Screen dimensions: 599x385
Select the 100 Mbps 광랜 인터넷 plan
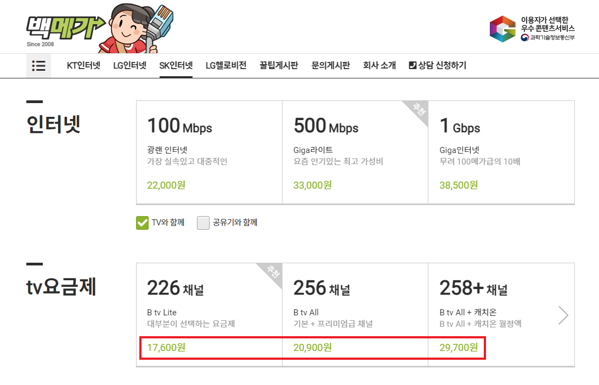209,152
